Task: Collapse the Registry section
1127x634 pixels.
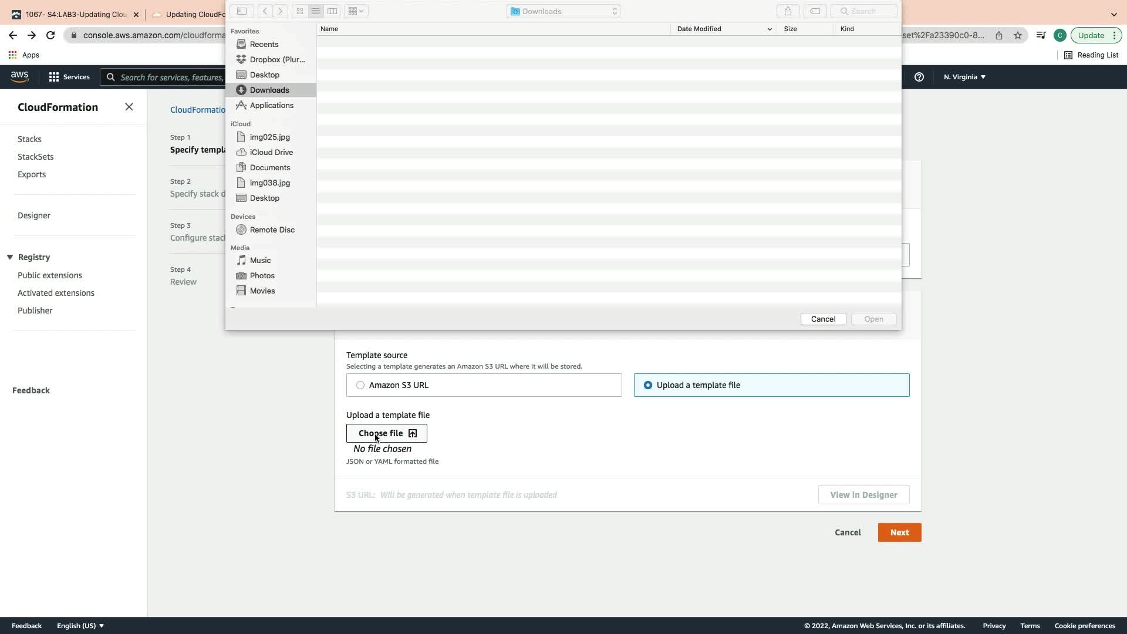Action: 10,257
